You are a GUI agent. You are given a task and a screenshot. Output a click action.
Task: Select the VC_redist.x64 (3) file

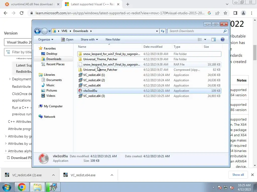(149, 96)
